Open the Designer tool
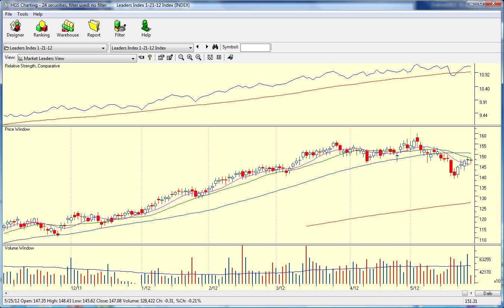The image size is (504, 308). click(x=15, y=29)
